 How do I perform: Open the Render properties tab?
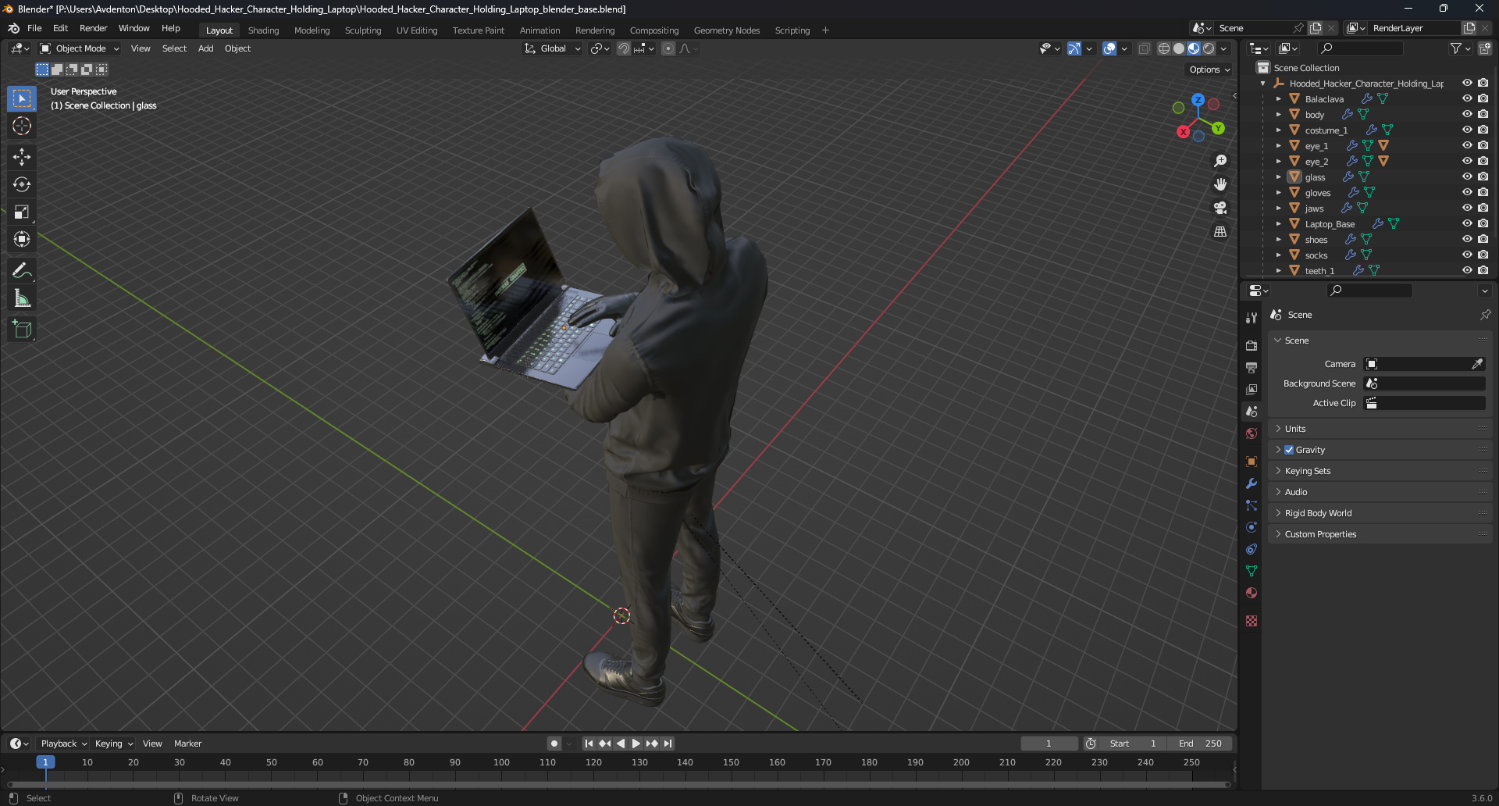[1252, 345]
